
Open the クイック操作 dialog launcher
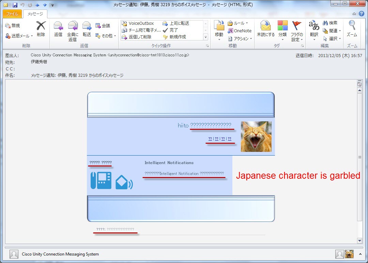(x=207, y=46)
